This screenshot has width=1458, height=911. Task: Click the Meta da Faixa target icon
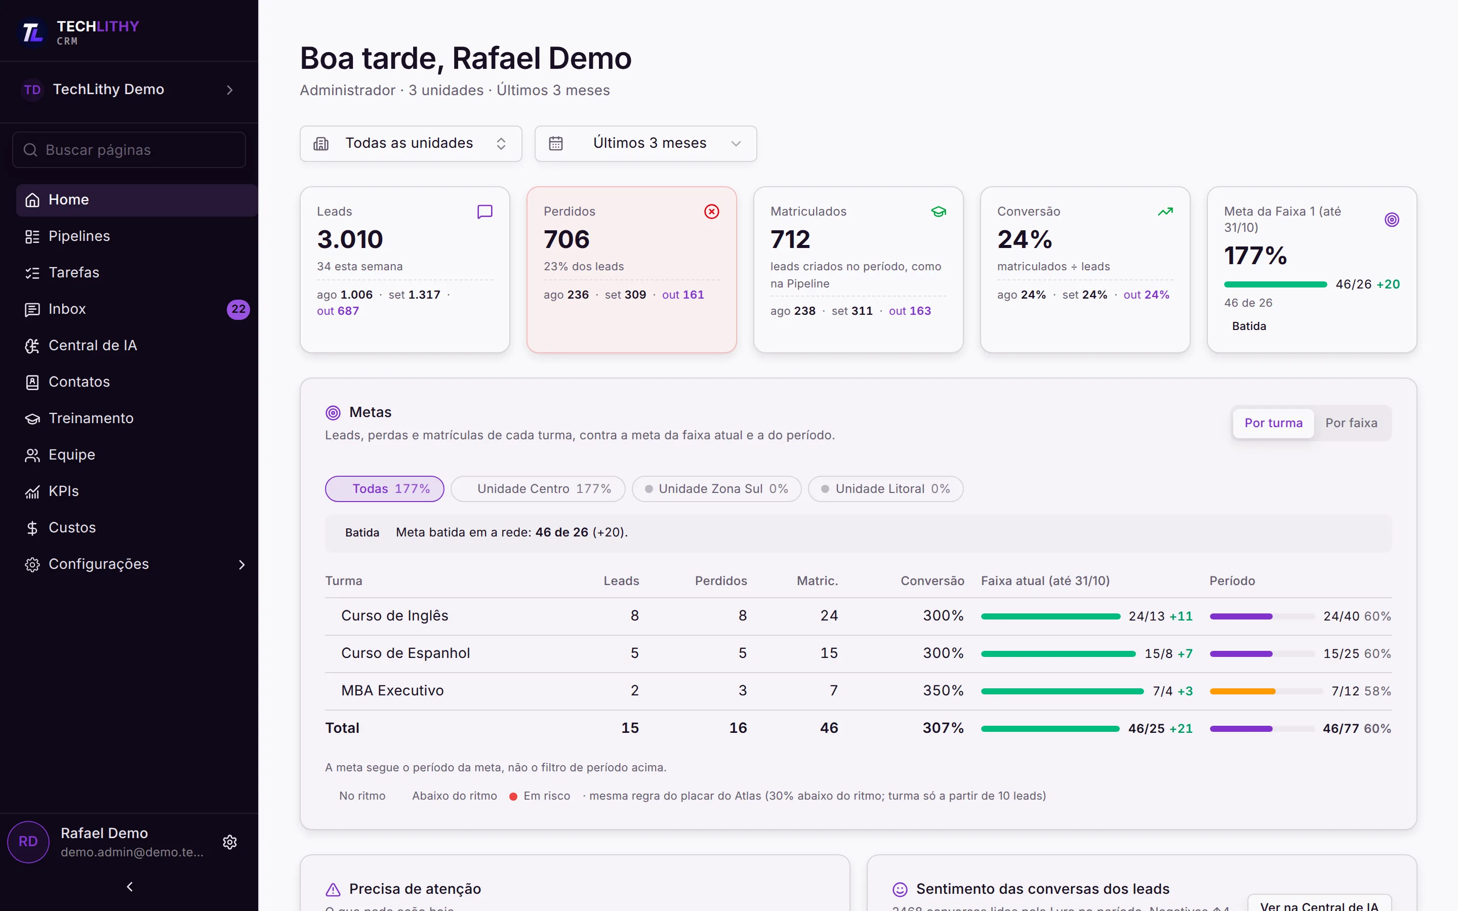(x=1392, y=220)
